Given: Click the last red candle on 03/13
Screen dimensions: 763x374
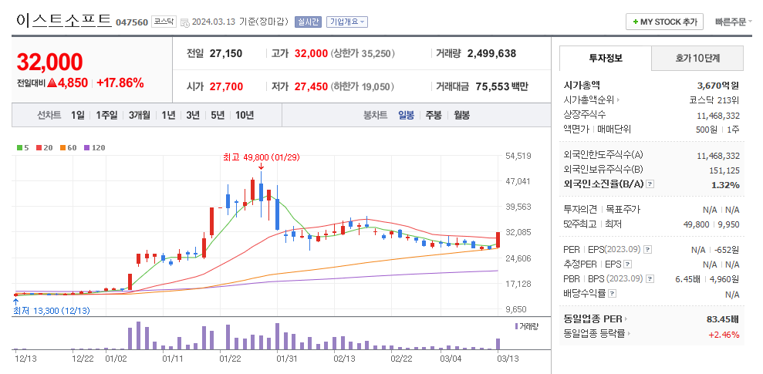Looking at the screenshot, I should click(498, 240).
